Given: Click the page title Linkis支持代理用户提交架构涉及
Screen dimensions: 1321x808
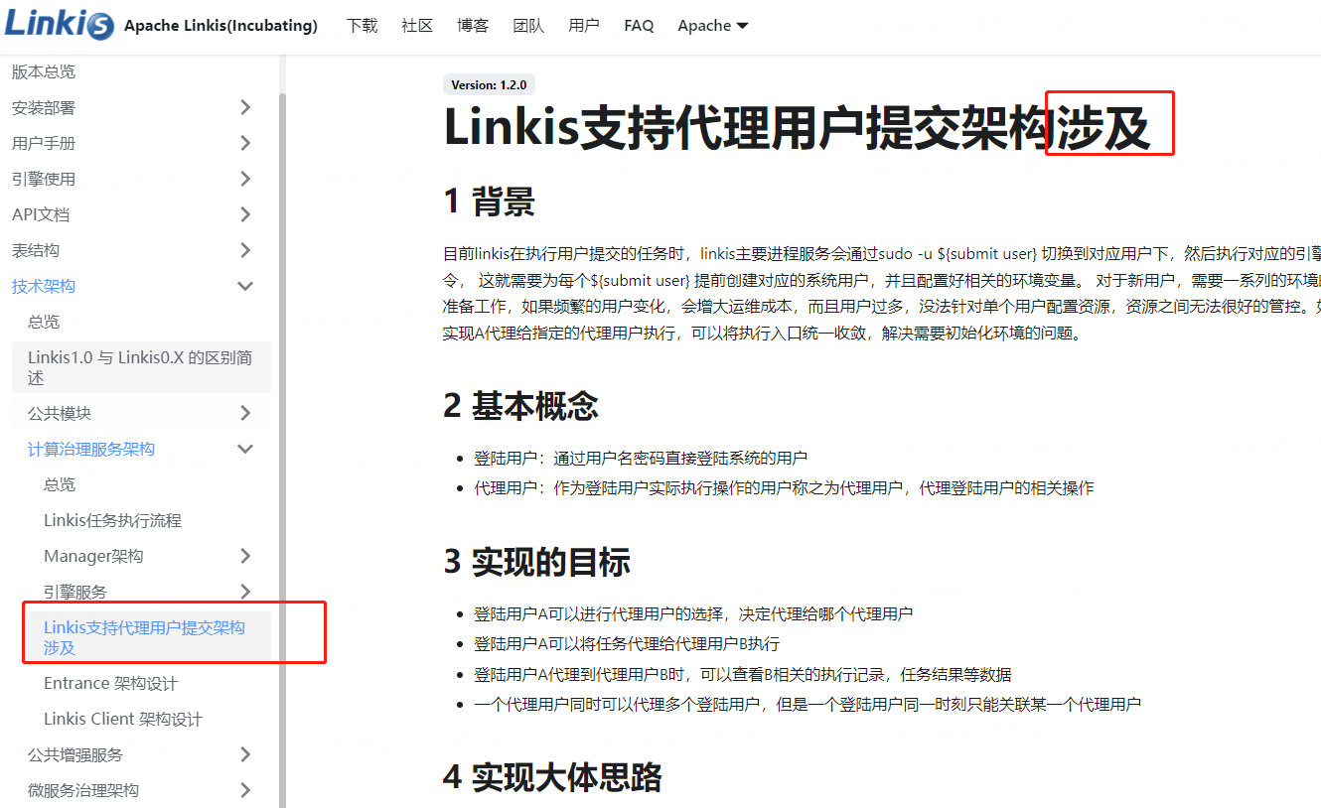Looking at the screenshot, I should click(x=797, y=129).
